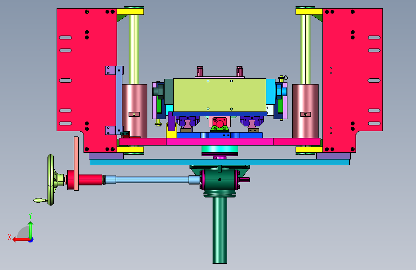Select the right locating pin atop block
Viewport: 416px width, 270px height.
[239, 71]
